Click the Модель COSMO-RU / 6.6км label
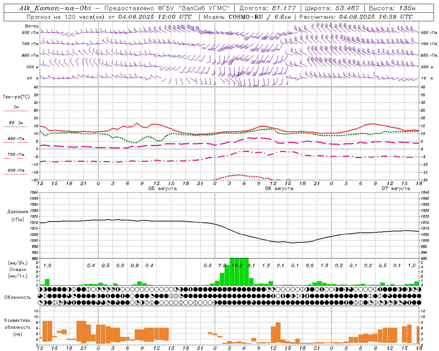 point(247,17)
